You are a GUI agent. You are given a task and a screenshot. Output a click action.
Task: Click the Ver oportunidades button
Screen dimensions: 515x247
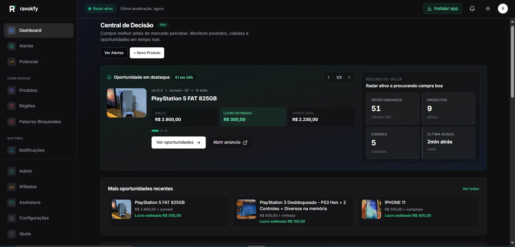tap(179, 143)
